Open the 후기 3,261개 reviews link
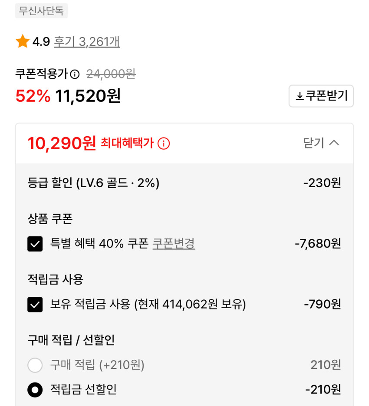369x406 pixels. pos(87,42)
